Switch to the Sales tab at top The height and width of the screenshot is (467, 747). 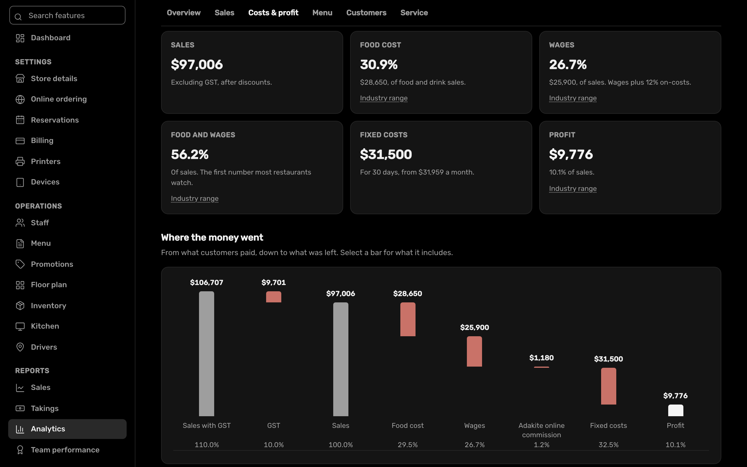click(224, 13)
